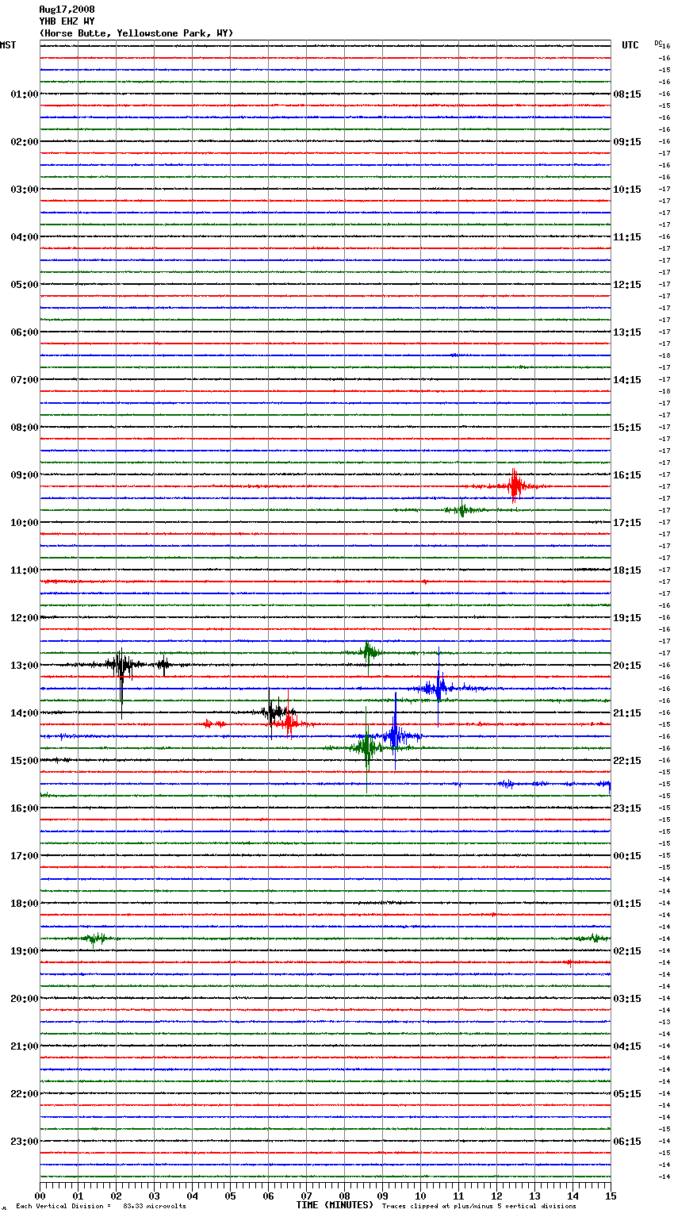Select the 22:00 MST hour label
Screen dimensions: 674x1217
click(x=24, y=1094)
